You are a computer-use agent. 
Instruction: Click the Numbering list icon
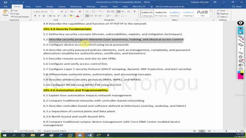(x=94, y=11)
